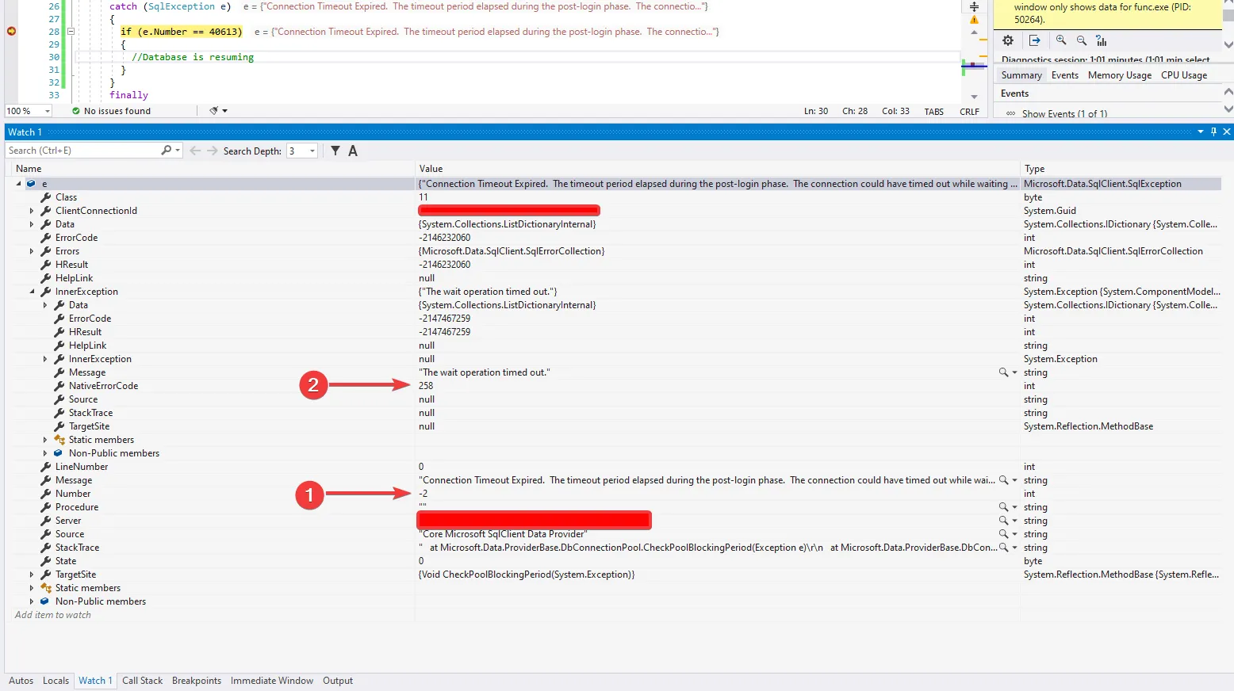This screenshot has width=1234, height=691.
Task: Select the CPU Usage tab
Action: pos(1184,75)
